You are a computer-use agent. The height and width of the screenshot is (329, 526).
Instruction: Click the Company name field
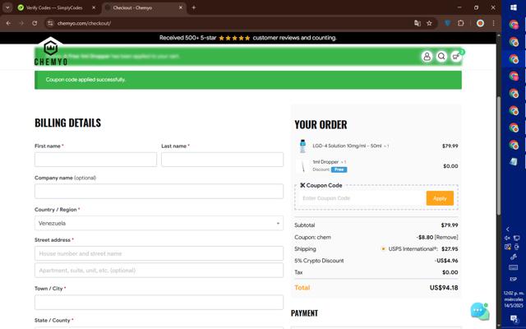159,192
